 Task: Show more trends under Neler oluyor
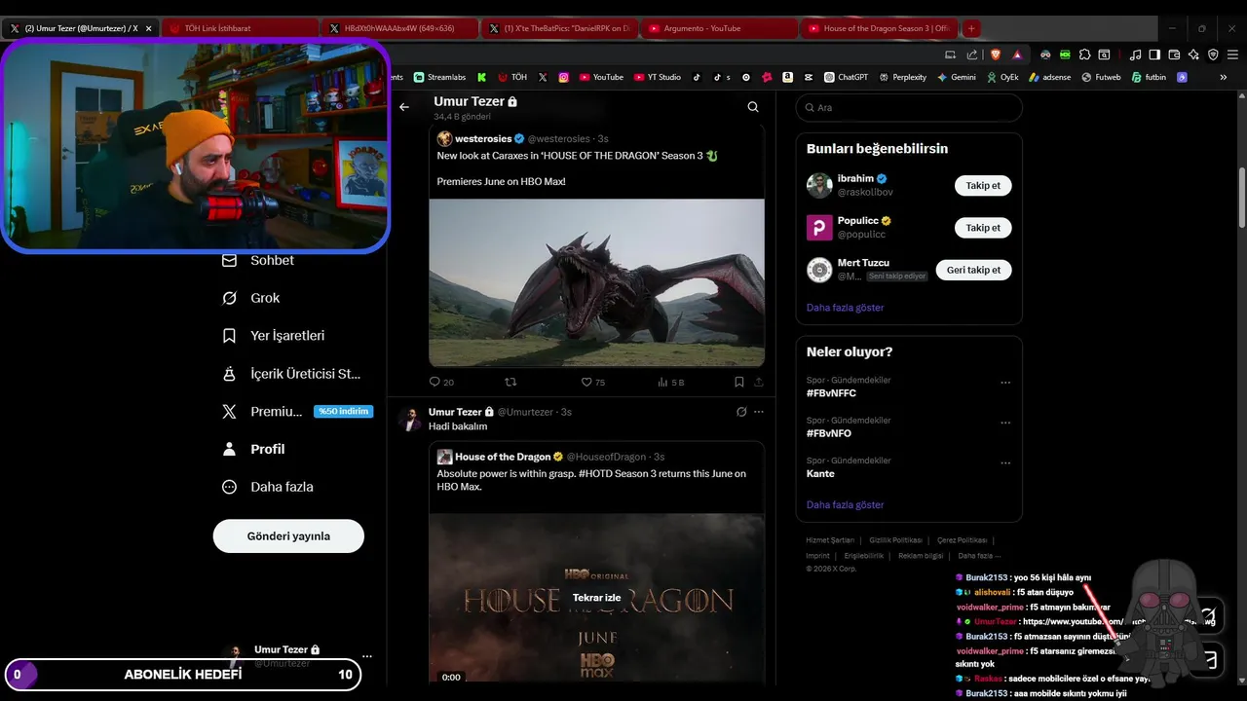coord(845,505)
